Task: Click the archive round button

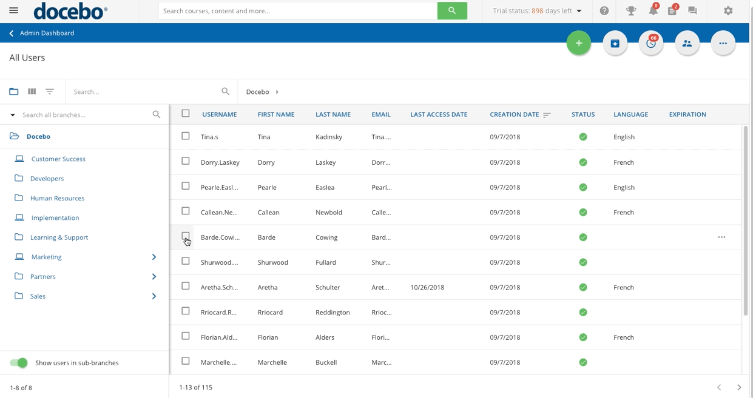Action: pyautogui.click(x=615, y=43)
